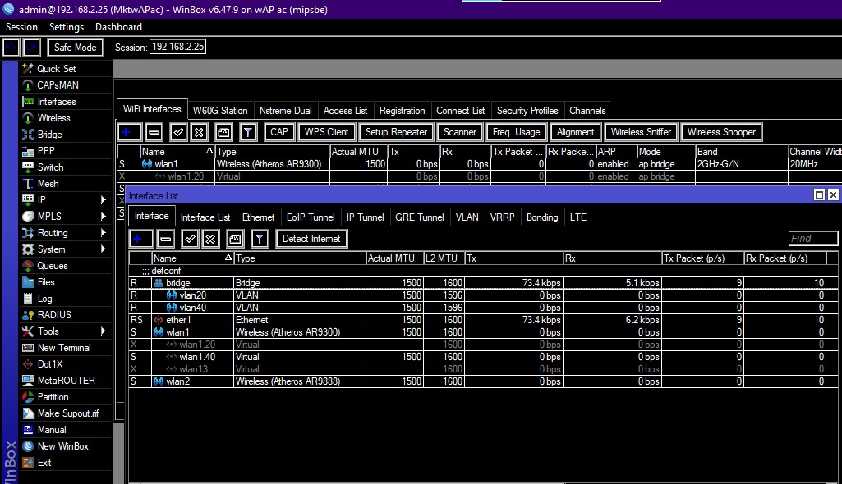This screenshot has height=484, width=842.
Task: Launch New WinBox from the sidebar
Action: point(62,446)
